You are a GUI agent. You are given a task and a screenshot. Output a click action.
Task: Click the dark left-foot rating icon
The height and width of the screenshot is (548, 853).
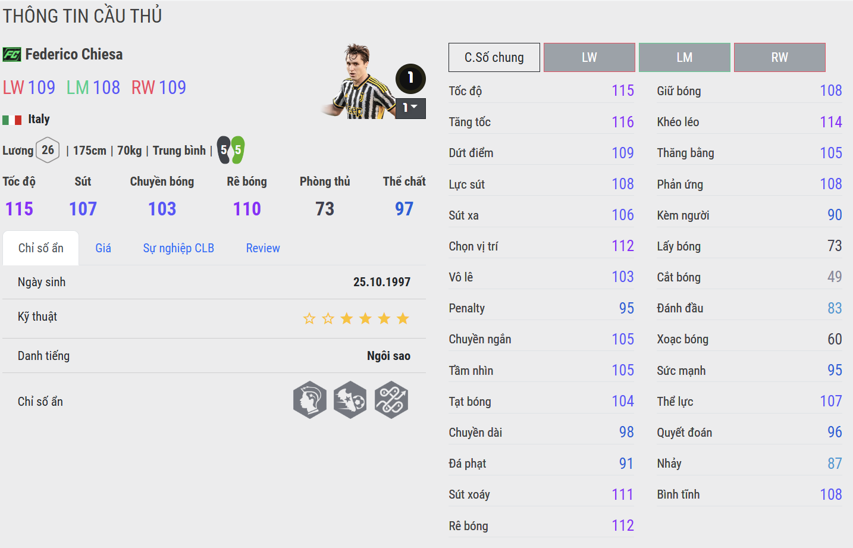pyautogui.click(x=224, y=150)
